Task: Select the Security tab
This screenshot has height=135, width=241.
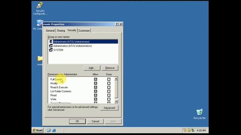Action: tap(72, 30)
